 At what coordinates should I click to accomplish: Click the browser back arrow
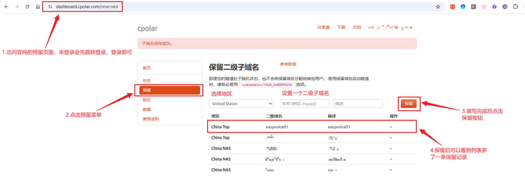[7, 7]
